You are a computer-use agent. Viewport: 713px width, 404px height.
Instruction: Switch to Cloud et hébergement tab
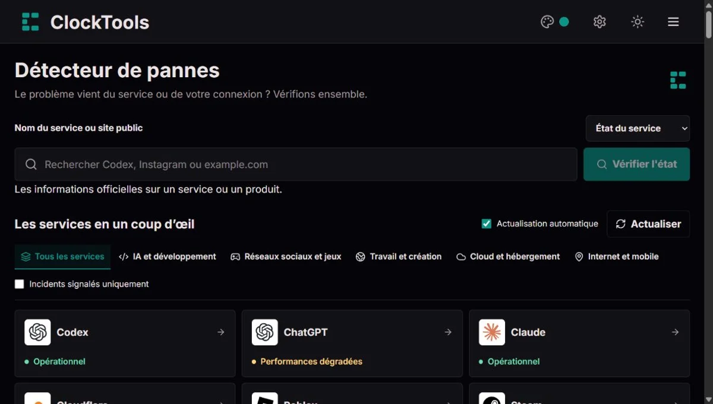tap(508, 257)
